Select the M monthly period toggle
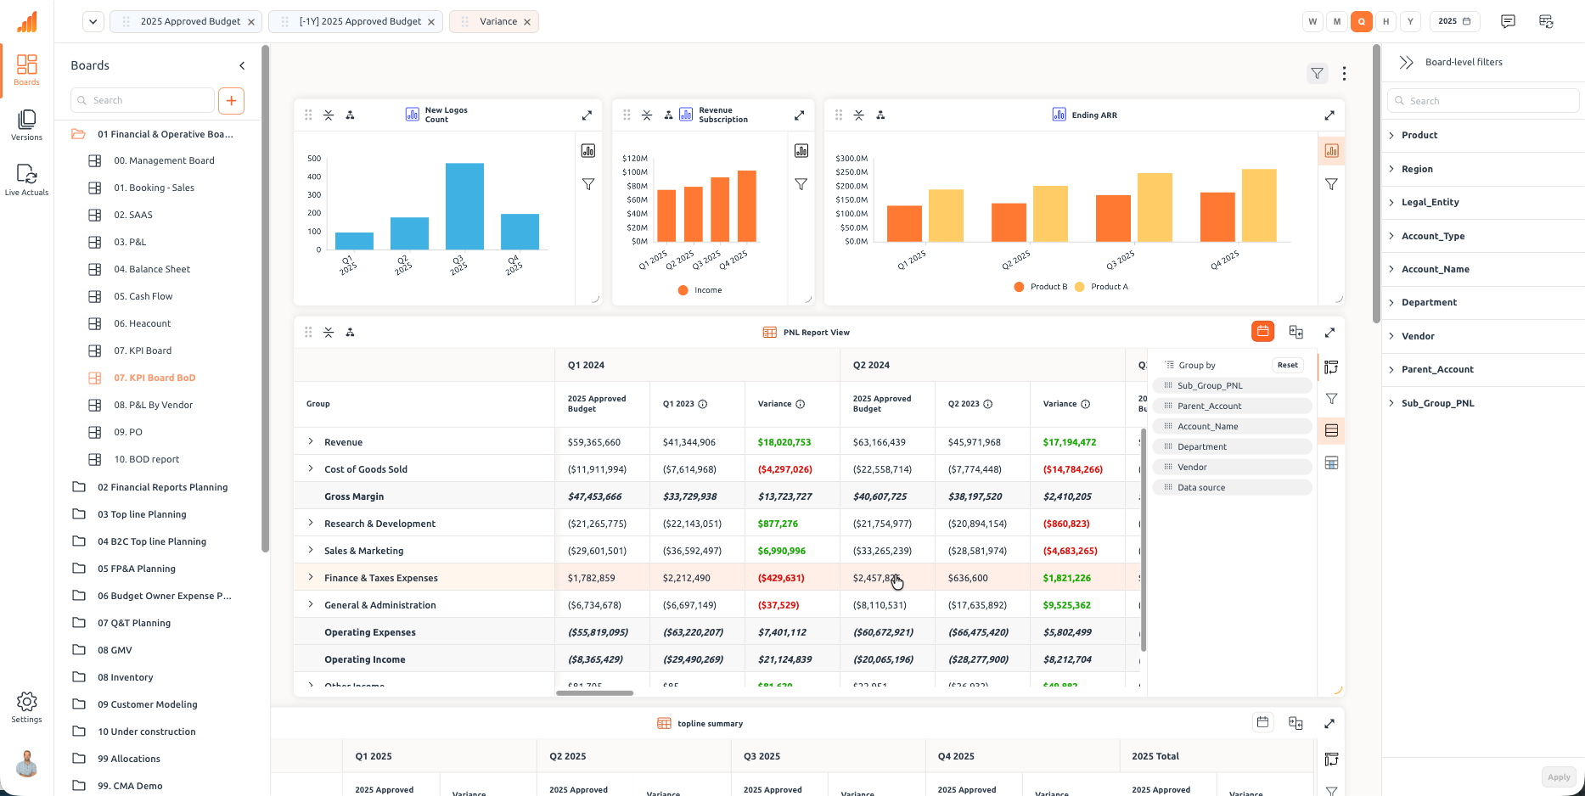1585x796 pixels. coord(1337,21)
